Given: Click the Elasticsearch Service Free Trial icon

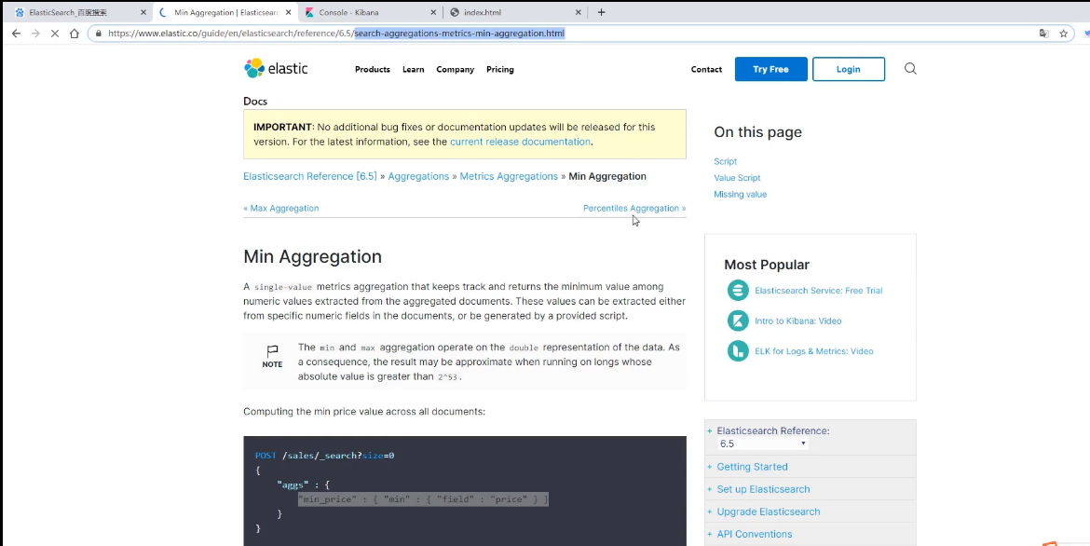Looking at the screenshot, I should click(x=738, y=291).
